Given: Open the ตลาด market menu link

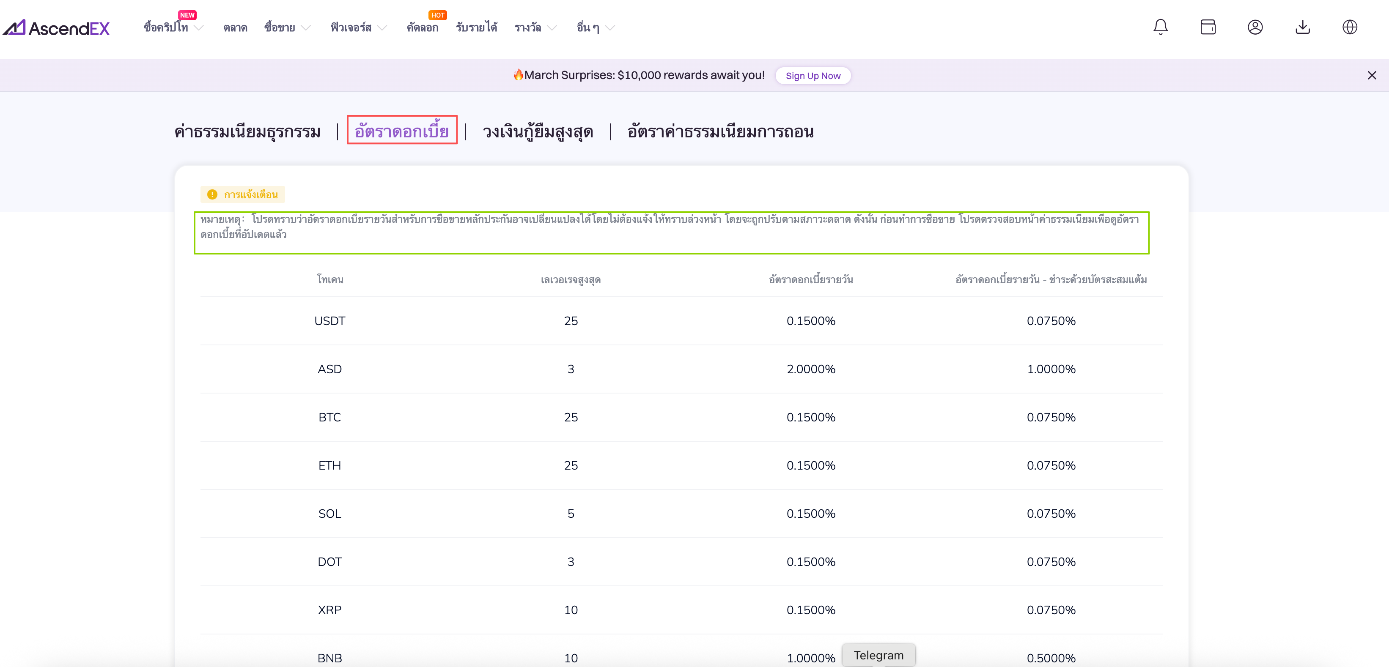Looking at the screenshot, I should pyautogui.click(x=235, y=27).
